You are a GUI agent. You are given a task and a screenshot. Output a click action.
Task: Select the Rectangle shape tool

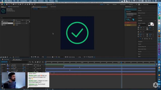18,4
